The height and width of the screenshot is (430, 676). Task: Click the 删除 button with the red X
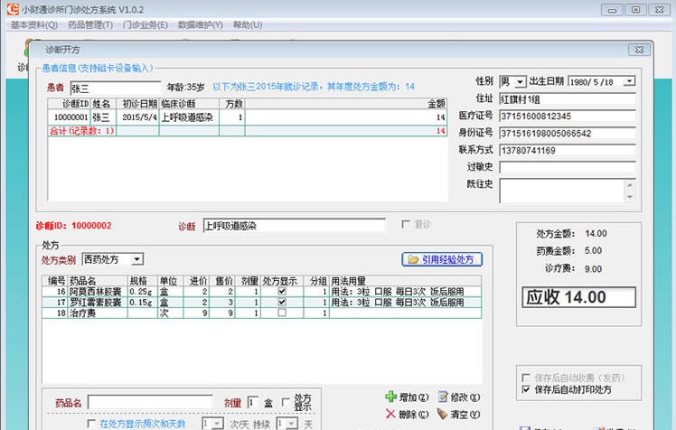click(407, 414)
